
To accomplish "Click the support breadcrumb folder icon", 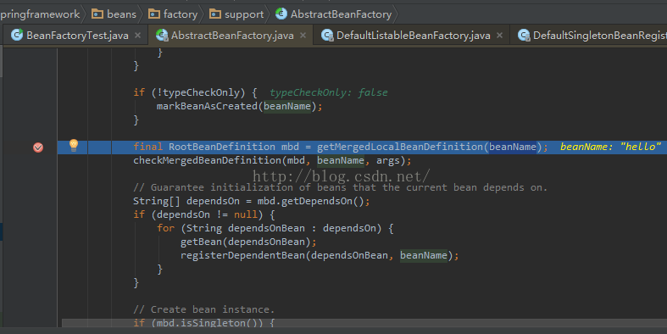I will pos(215,14).
